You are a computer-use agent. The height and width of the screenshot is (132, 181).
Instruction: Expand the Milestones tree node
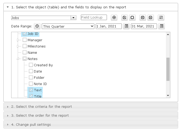click(x=18, y=46)
